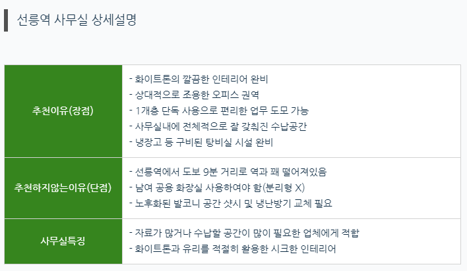Click the green 사무실특징 header cell

tap(63, 241)
